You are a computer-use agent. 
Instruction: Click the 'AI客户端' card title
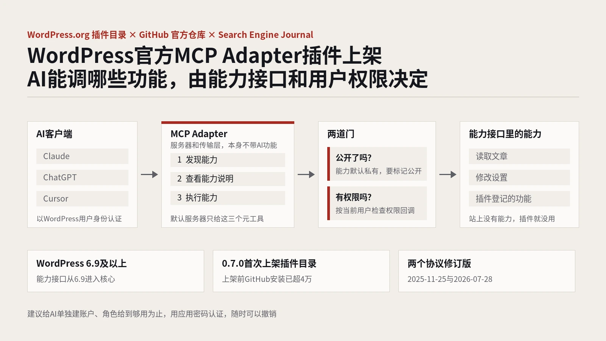54,134
